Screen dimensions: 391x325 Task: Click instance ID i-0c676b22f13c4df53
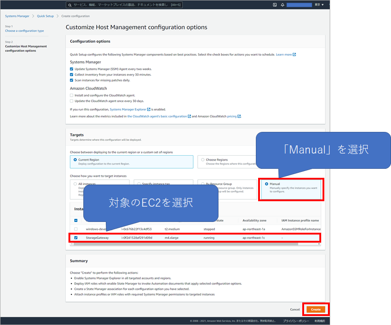tap(136, 229)
